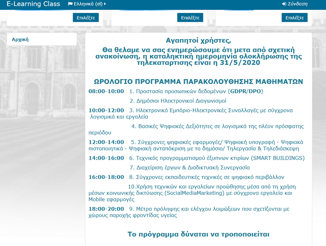Click the small arrow after Ελληνικά (el)
This screenshot has height=246, width=326.
click(105, 4)
